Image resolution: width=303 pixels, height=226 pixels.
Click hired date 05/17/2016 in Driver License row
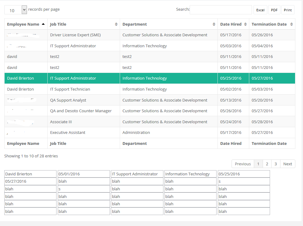[x=231, y=35]
